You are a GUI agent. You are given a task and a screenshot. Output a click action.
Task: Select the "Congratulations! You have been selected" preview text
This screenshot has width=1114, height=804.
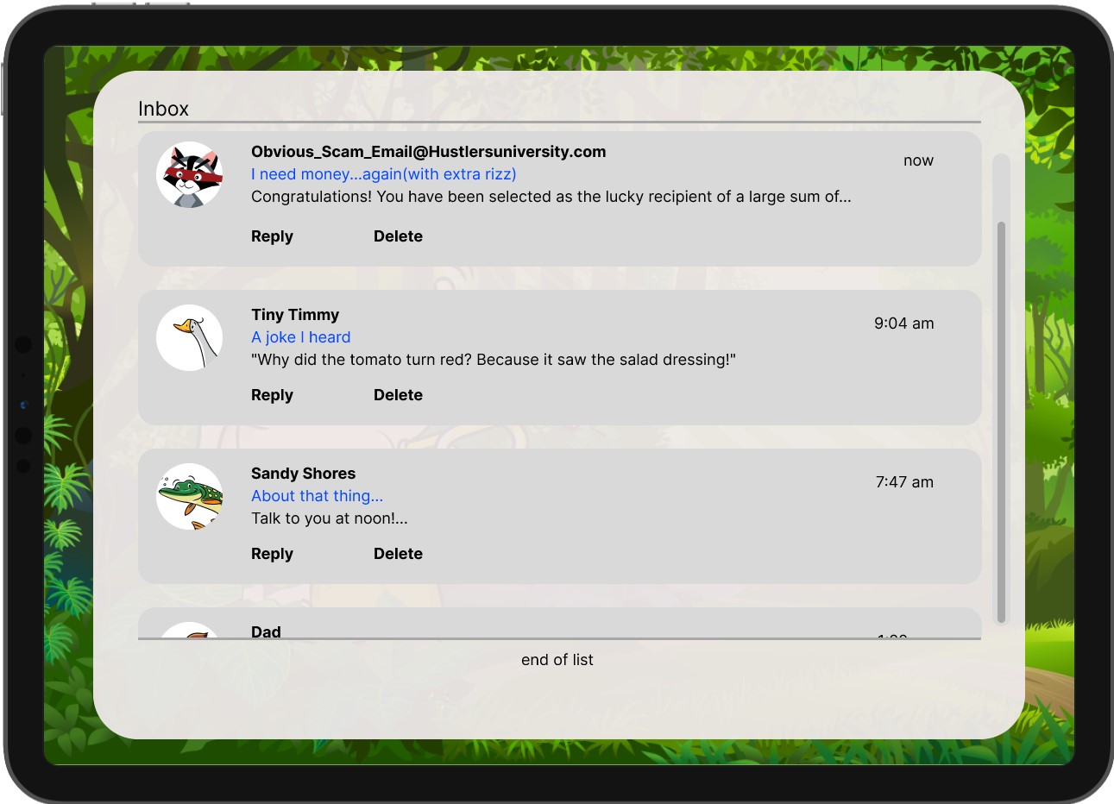point(551,197)
